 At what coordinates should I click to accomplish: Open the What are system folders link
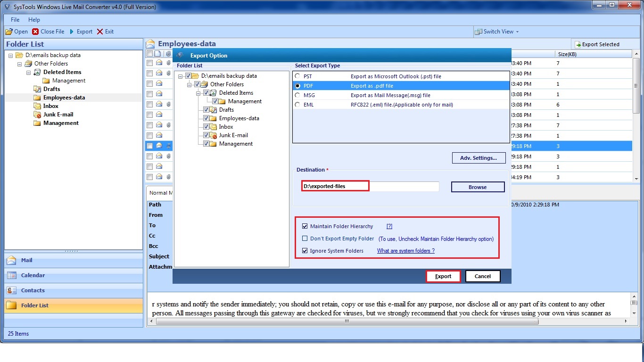pyautogui.click(x=406, y=251)
